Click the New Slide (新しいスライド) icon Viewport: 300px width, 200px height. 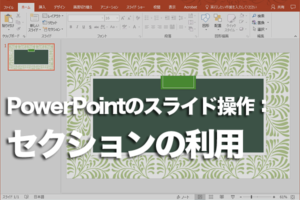[34, 18]
